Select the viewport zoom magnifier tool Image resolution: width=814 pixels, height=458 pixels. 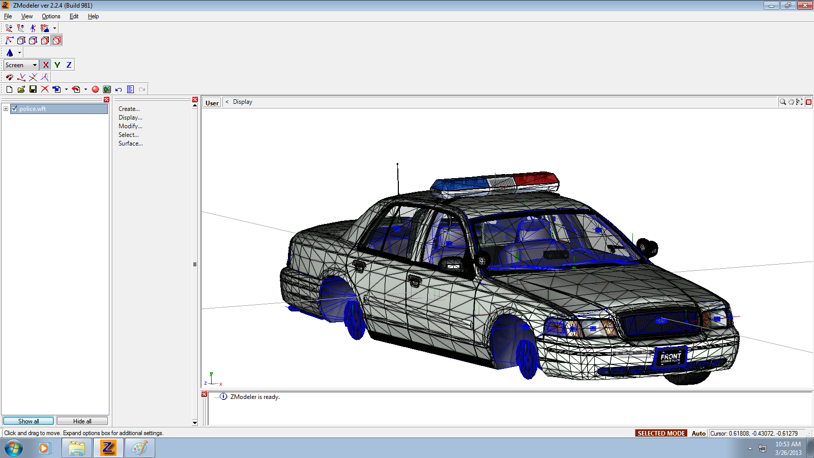tap(782, 102)
